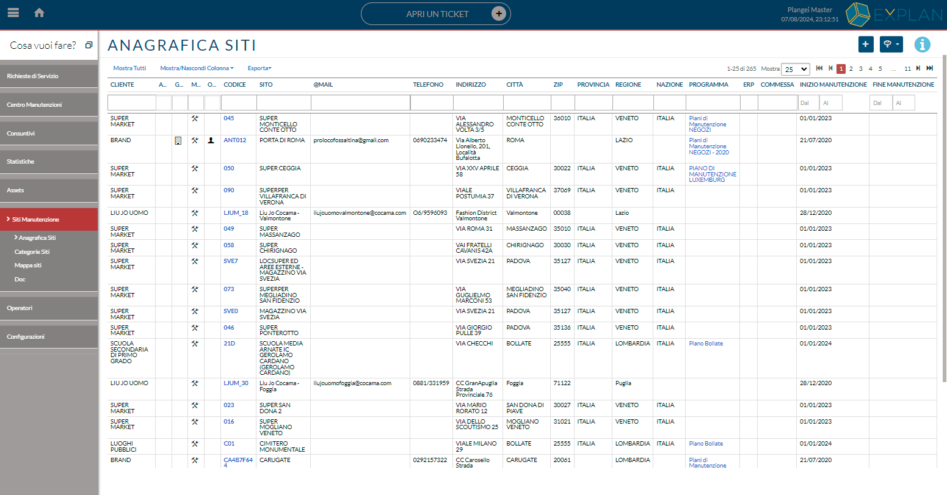Click the tools icon in row 049
Screen dimensions: 947x495
(x=195, y=229)
